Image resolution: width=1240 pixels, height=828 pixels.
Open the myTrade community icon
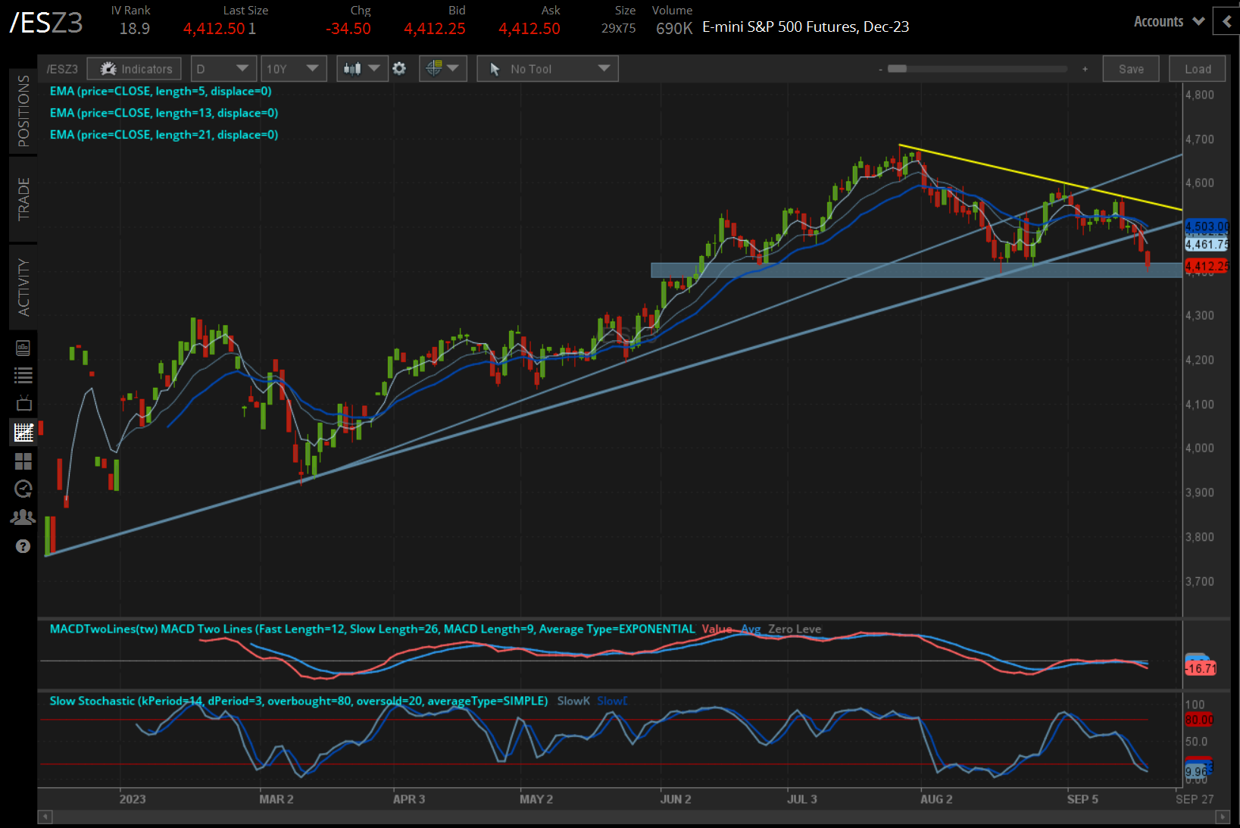pyautogui.click(x=23, y=516)
